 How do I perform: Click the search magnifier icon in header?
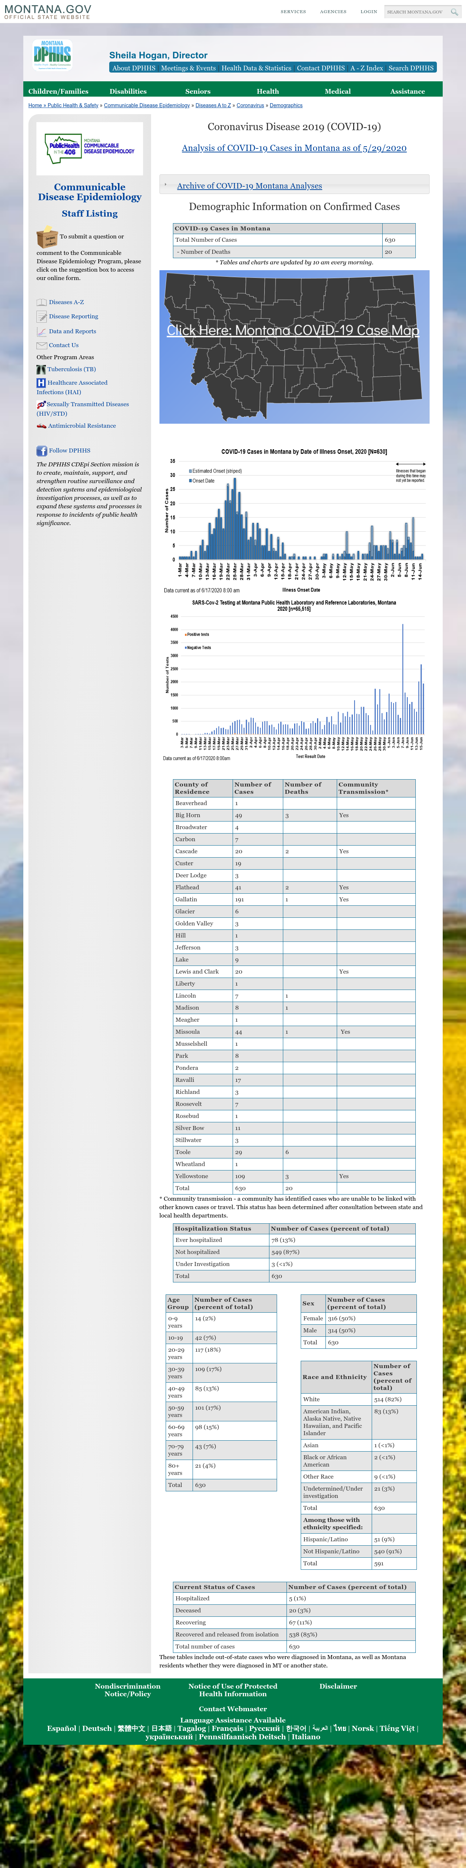tap(454, 12)
